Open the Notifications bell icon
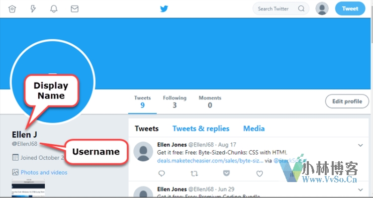The width and height of the screenshot is (373, 198). click(54, 9)
